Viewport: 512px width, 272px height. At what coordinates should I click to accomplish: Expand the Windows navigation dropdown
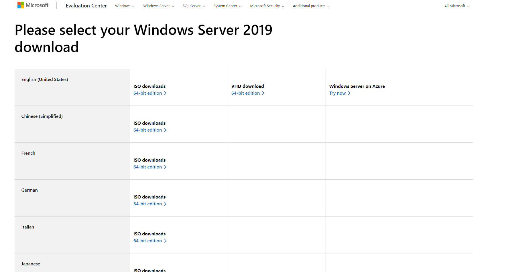point(125,6)
